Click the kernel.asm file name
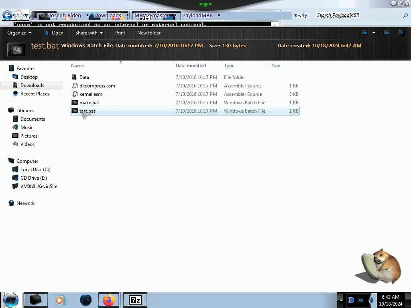 pos(91,94)
